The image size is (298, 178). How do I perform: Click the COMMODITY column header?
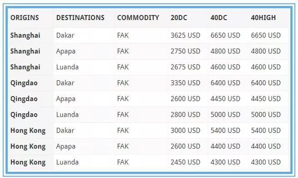[x=138, y=18]
